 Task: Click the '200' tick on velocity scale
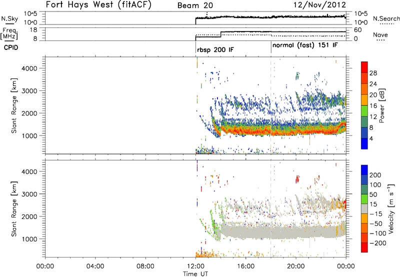point(375,175)
